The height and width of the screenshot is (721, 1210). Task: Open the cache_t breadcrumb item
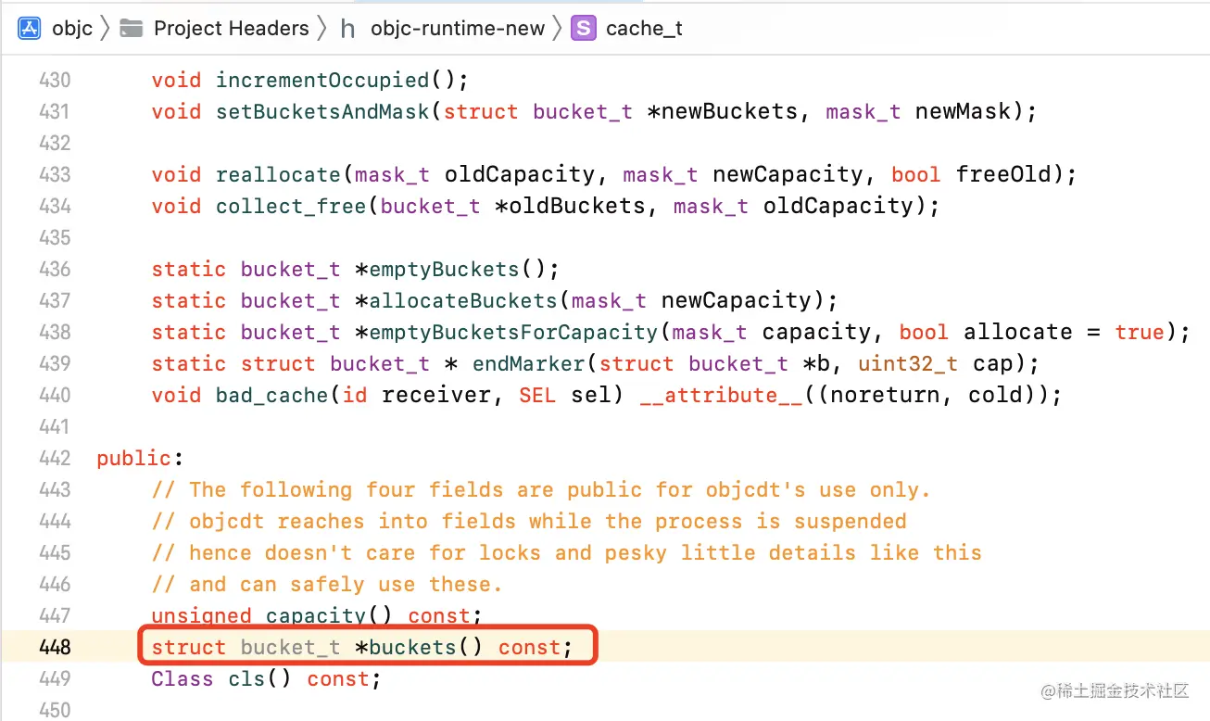(644, 28)
